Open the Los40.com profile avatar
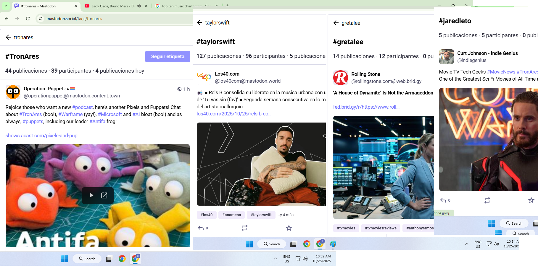 tap(204, 77)
